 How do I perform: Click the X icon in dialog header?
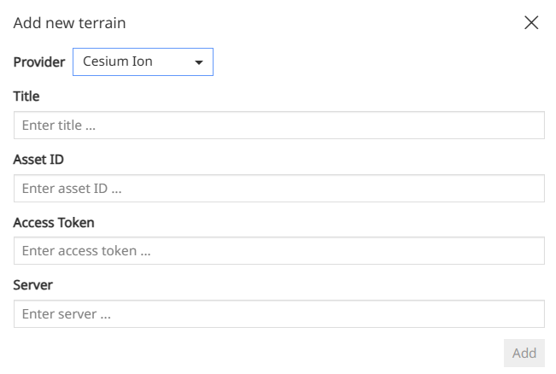(x=531, y=23)
